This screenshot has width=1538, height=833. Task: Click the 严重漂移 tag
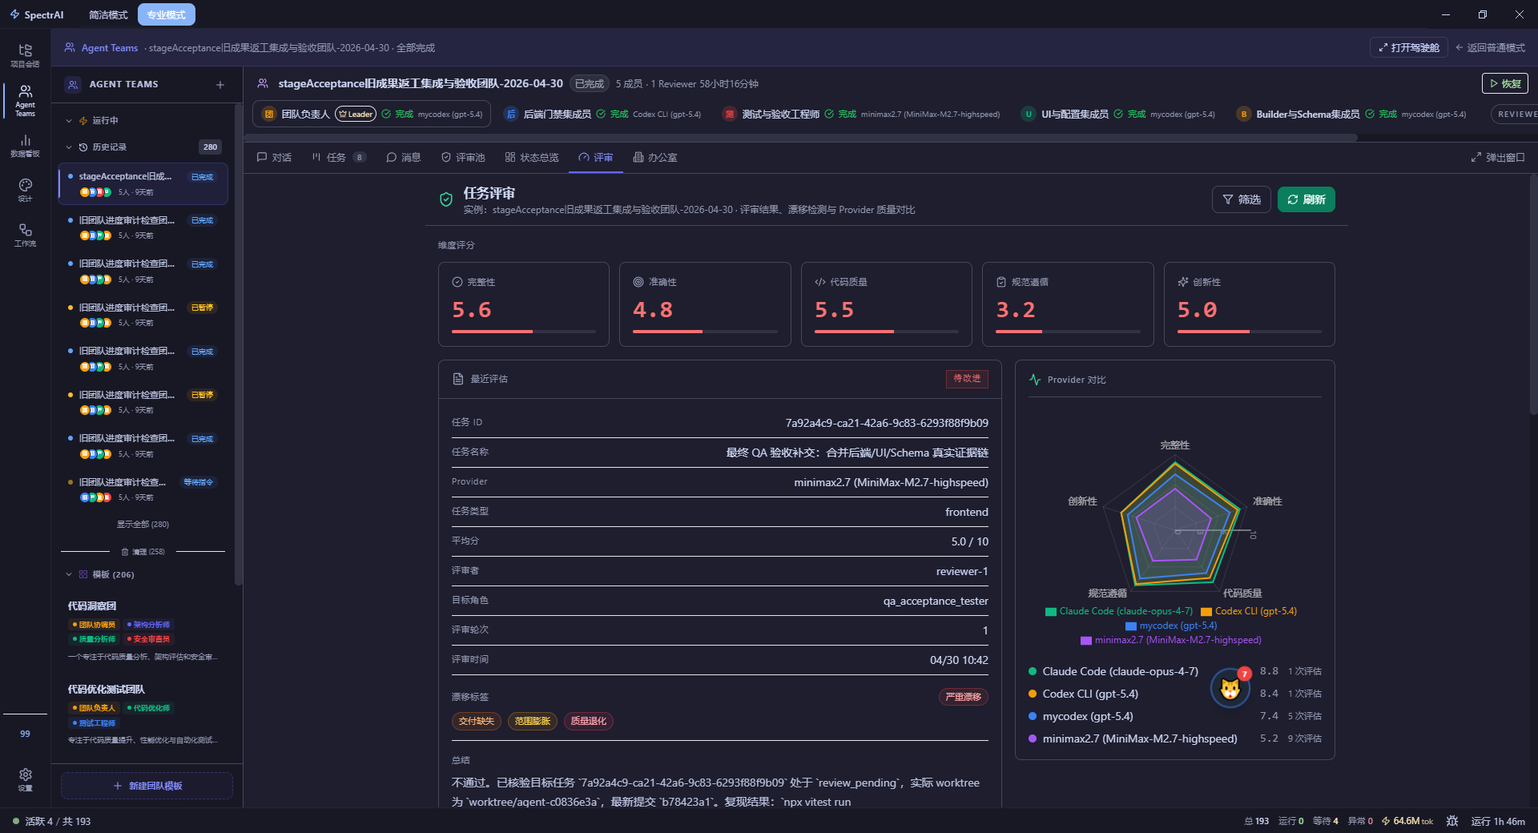(x=963, y=697)
